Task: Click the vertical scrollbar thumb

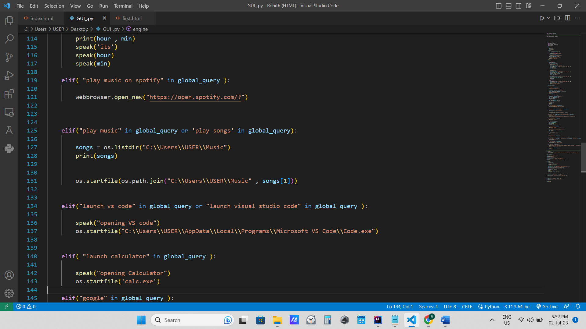Action: [x=583, y=157]
